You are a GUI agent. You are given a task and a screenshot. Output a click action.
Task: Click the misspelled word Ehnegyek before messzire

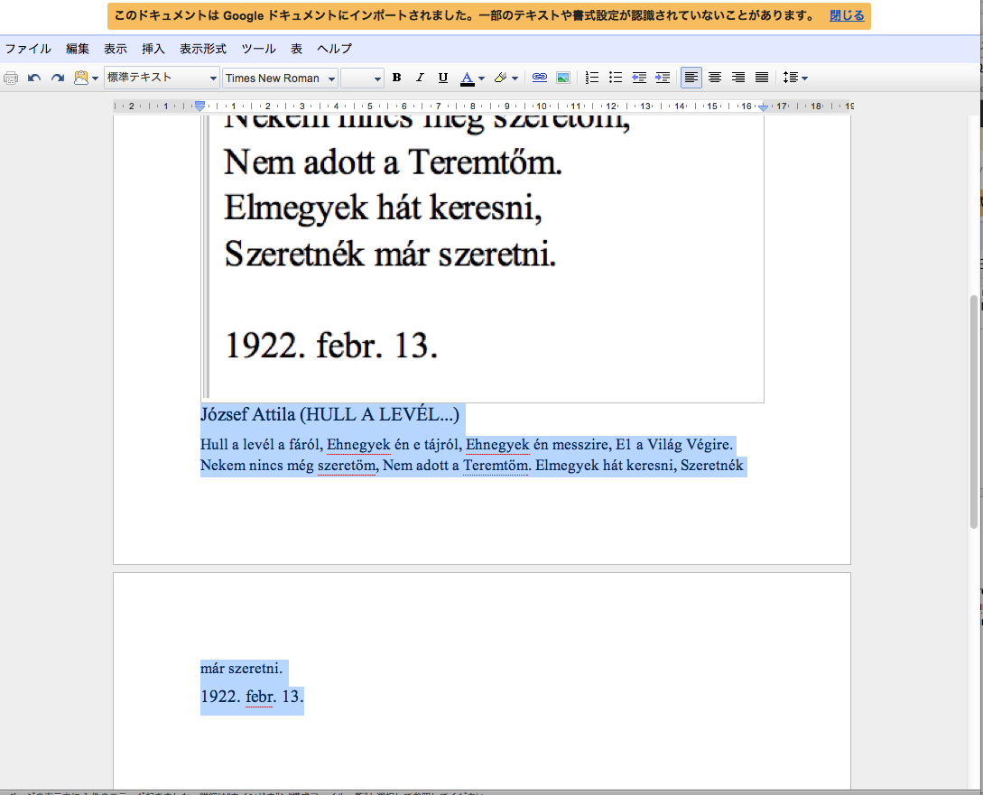497,445
